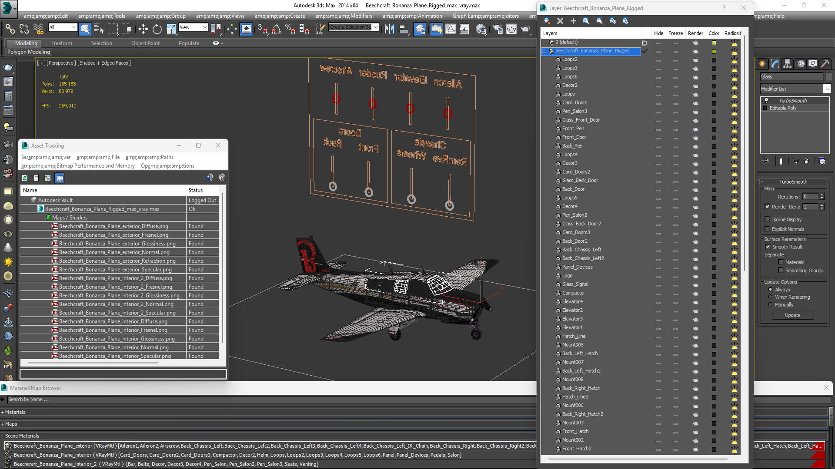Click Create New Layer icon in Layer dialog

pos(547,21)
